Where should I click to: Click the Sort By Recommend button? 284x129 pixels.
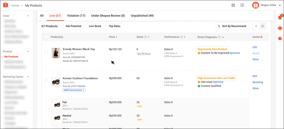click(x=232, y=26)
